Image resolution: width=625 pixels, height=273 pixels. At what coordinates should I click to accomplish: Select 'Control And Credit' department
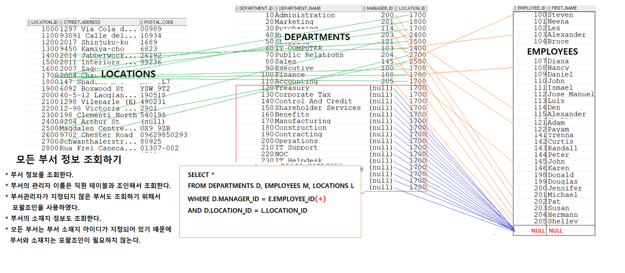(x=313, y=102)
